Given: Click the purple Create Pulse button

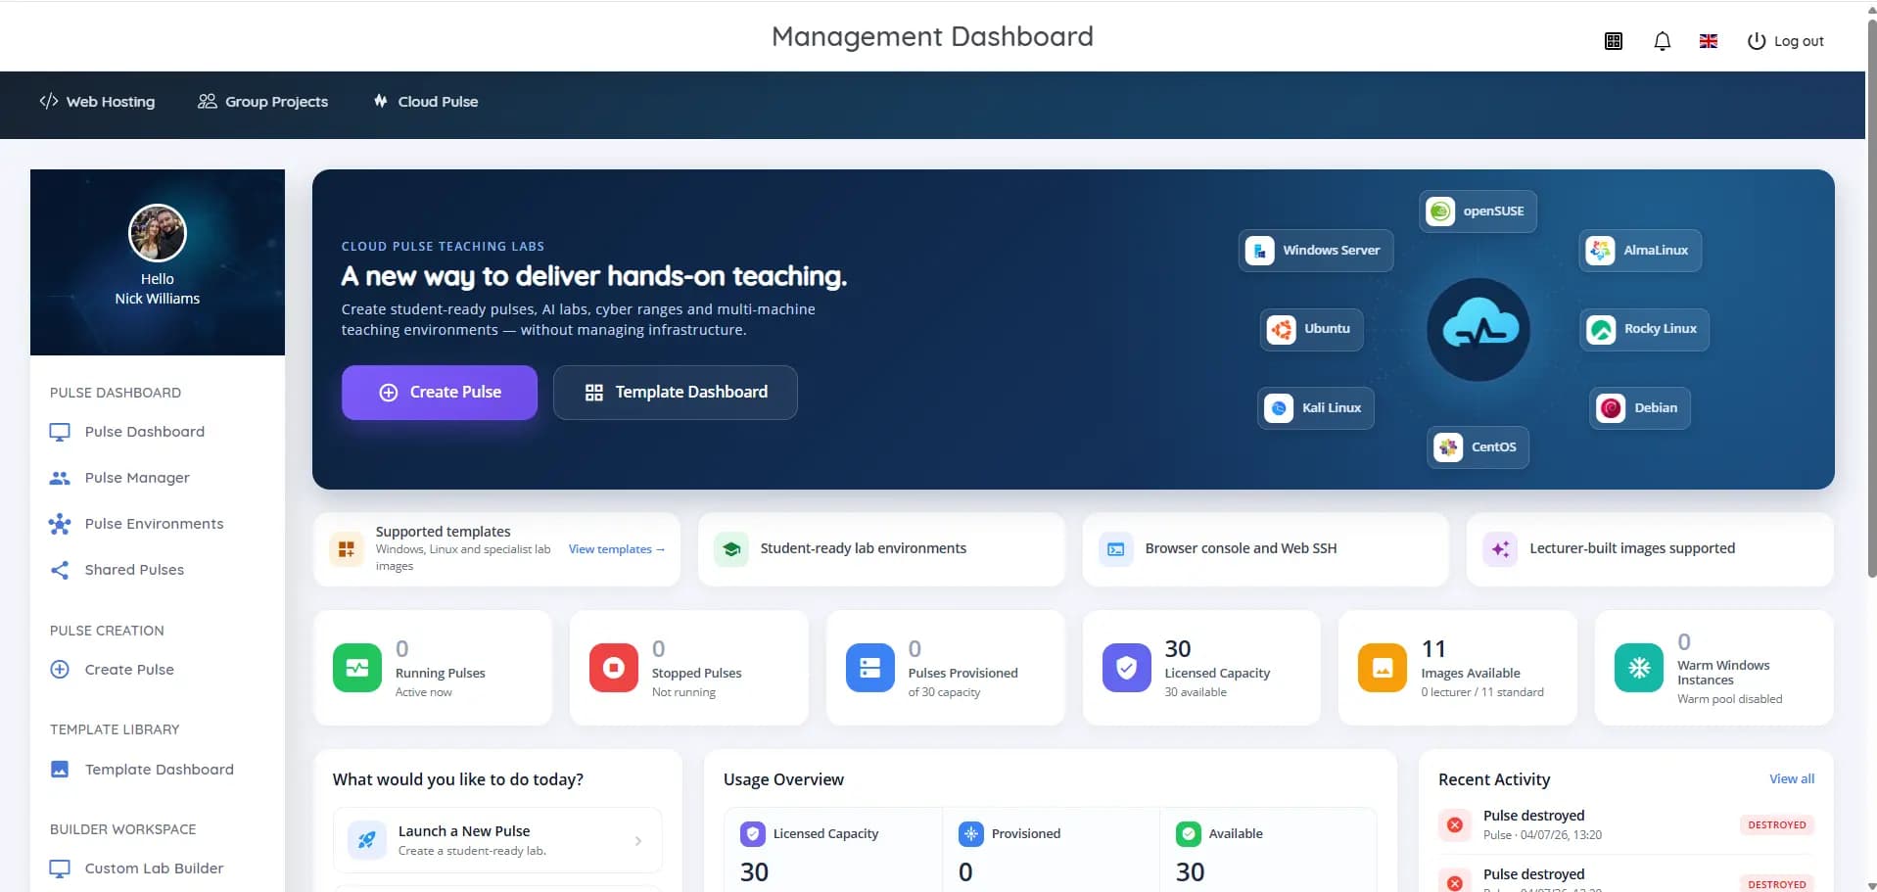Looking at the screenshot, I should pyautogui.click(x=440, y=393).
